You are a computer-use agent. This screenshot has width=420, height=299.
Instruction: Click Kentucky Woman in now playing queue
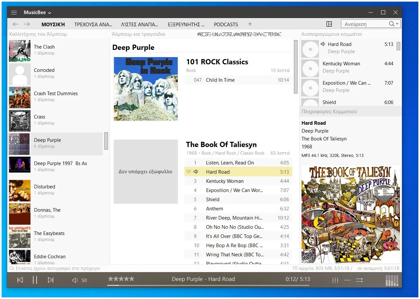[348, 68]
